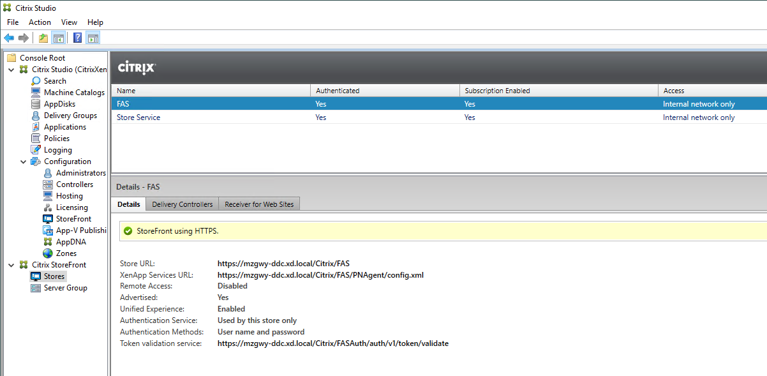Image resolution: width=767 pixels, height=376 pixels.
Task: Toggle the Show/Hide Console Tree icon
Action: pyautogui.click(x=58, y=38)
